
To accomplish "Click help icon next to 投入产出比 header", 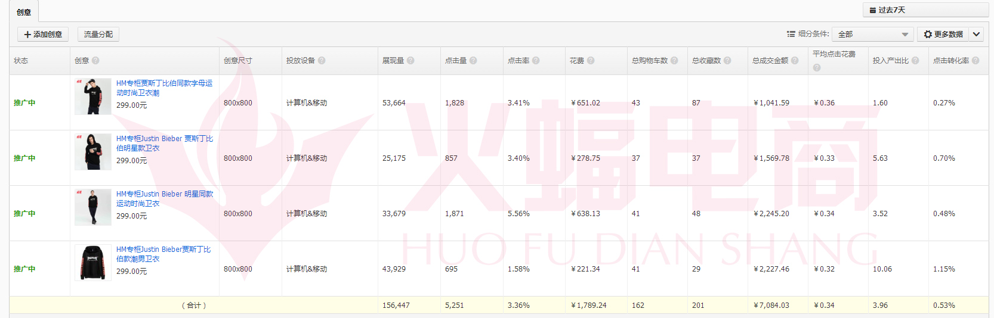I will click(915, 61).
